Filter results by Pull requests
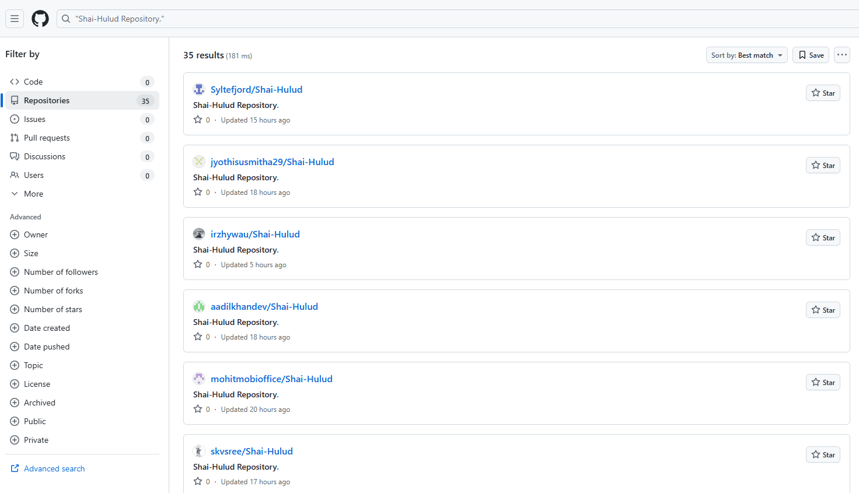859x493 pixels. tap(82, 138)
